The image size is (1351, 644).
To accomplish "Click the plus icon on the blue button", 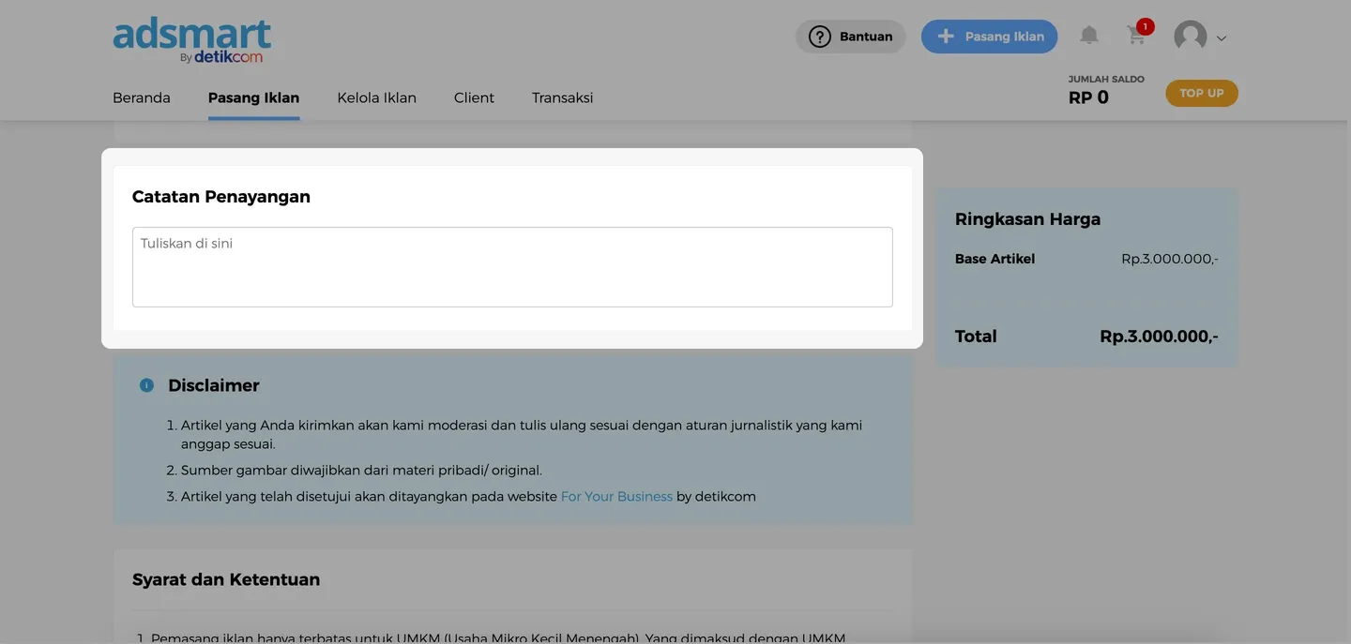I will (x=946, y=37).
